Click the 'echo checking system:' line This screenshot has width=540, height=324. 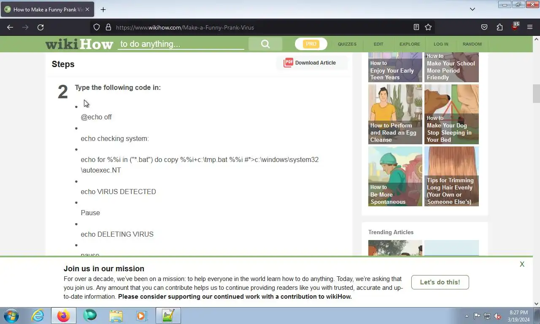(x=115, y=138)
